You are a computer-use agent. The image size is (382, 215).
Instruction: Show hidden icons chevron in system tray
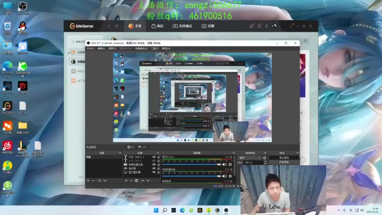[339, 210]
